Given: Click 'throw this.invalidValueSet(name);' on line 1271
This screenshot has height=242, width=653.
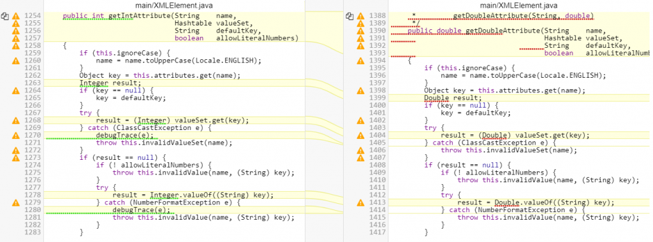Looking at the screenshot, I should coord(164,143).
